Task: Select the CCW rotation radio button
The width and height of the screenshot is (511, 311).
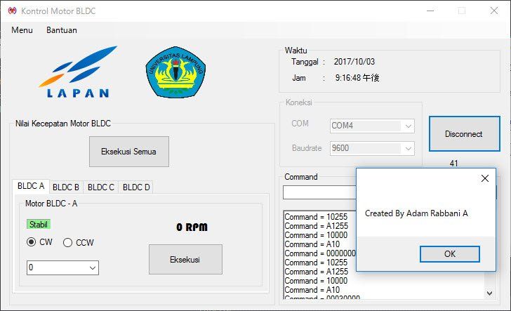Action: click(x=68, y=242)
